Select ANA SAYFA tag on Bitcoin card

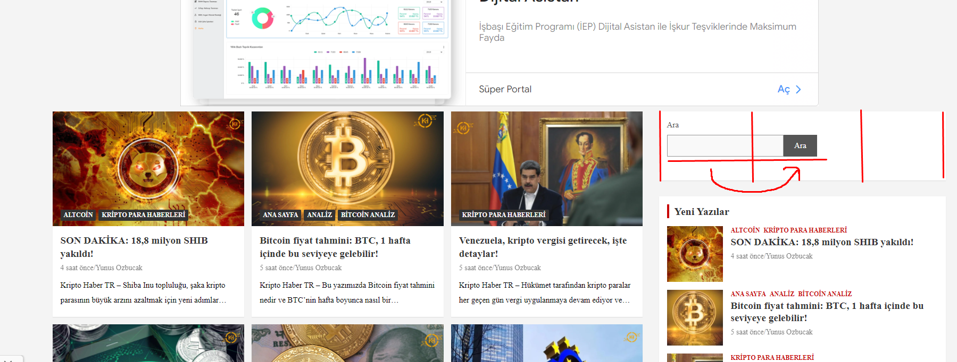point(280,215)
